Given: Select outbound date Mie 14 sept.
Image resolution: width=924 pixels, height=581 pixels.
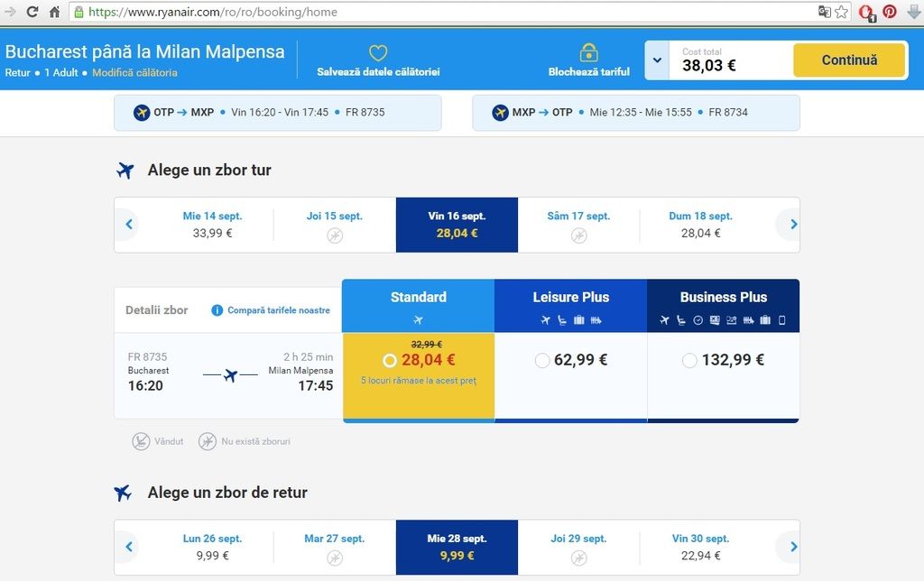Looking at the screenshot, I should (x=212, y=225).
